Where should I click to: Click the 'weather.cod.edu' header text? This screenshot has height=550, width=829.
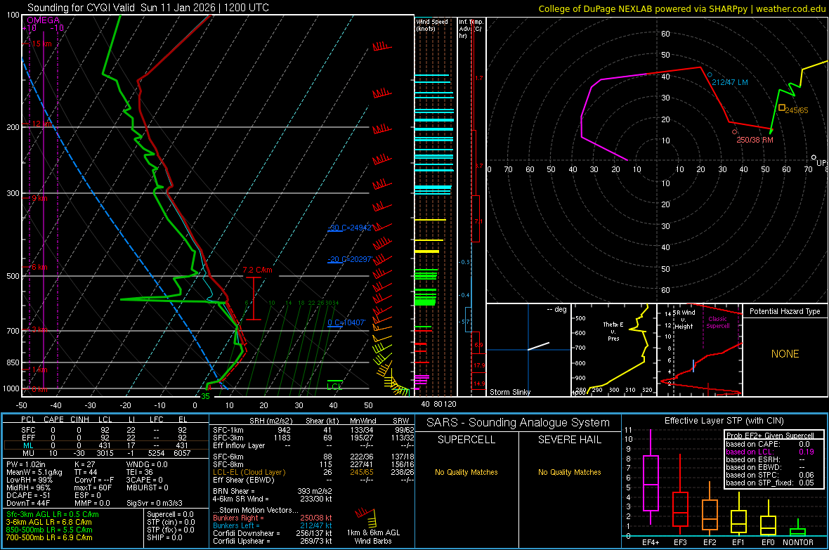point(790,8)
